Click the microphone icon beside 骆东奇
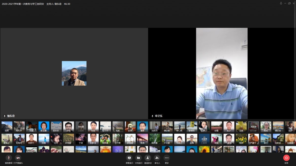 click(5, 116)
